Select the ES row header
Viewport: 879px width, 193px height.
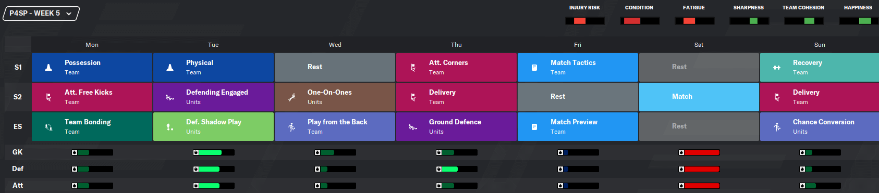pos(18,126)
